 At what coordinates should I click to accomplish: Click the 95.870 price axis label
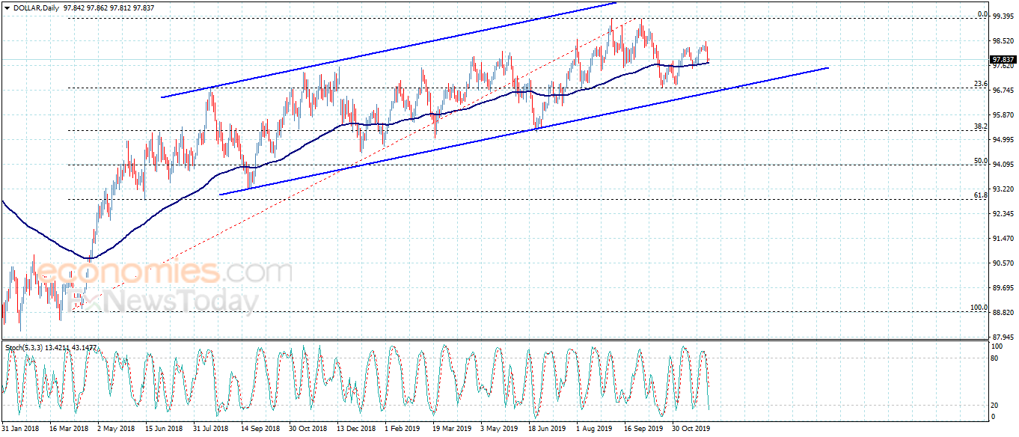point(1003,115)
